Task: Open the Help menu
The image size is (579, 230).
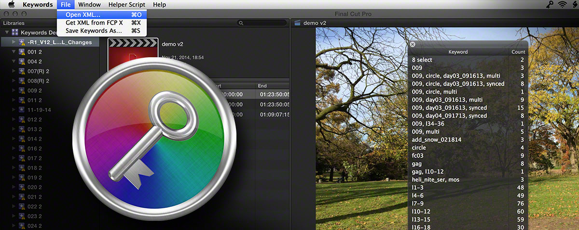Action: [159, 4]
